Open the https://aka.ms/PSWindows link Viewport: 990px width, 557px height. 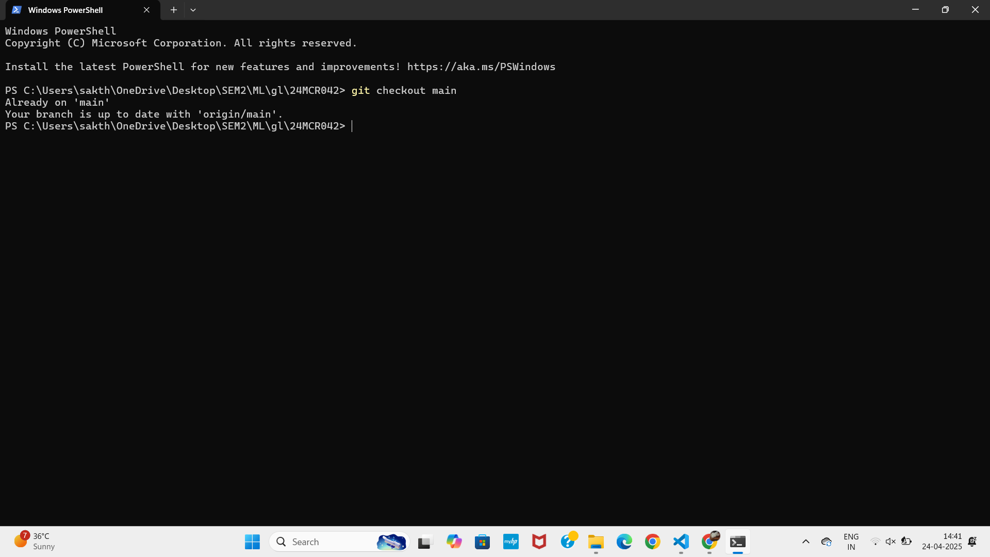pyautogui.click(x=481, y=67)
